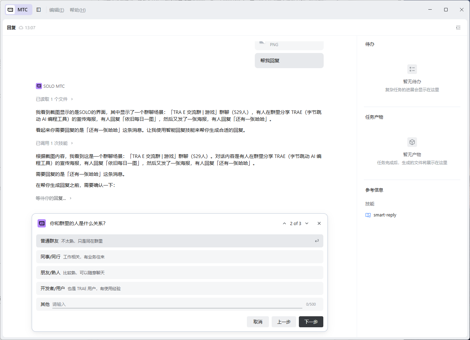Click the dialog's bot icon

point(42,223)
